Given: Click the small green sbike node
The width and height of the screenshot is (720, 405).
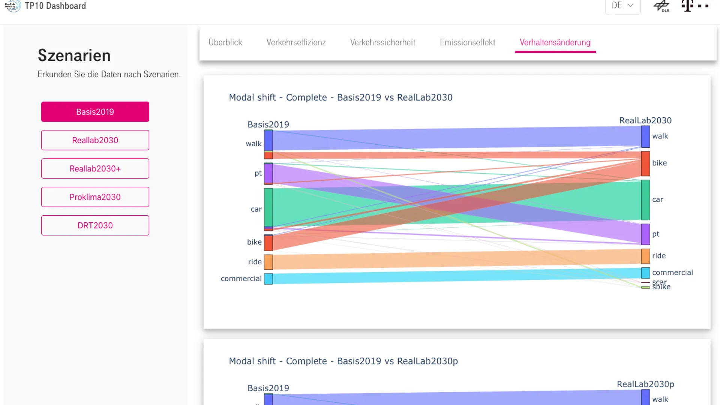Looking at the screenshot, I should 645,288.
